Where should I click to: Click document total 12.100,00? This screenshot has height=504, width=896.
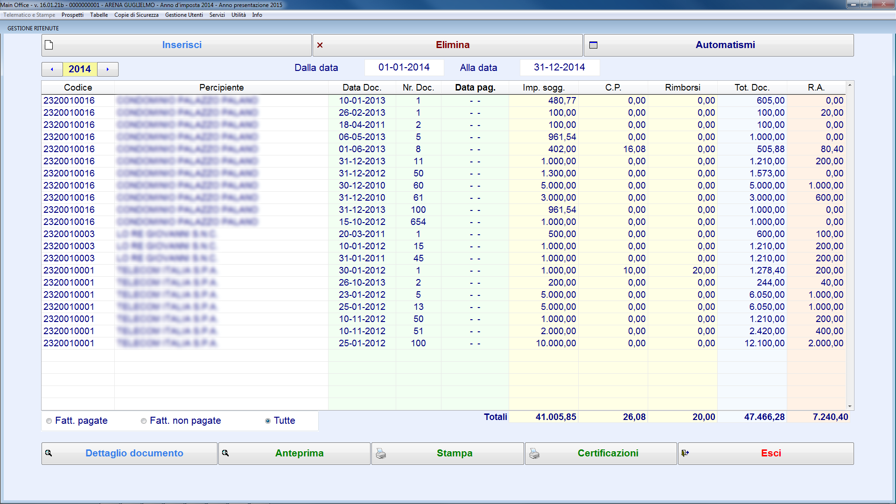(764, 343)
